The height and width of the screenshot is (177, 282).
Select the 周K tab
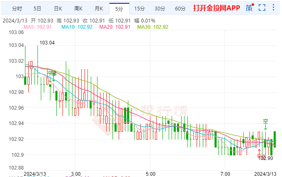point(78,8)
